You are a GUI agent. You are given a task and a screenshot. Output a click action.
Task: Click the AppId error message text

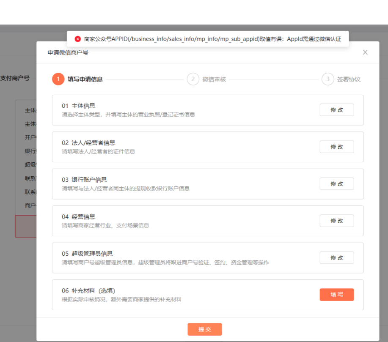click(212, 39)
